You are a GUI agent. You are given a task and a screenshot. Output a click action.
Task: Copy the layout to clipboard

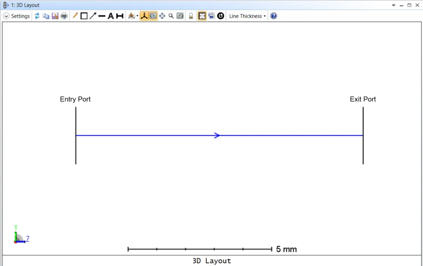[x=46, y=16]
